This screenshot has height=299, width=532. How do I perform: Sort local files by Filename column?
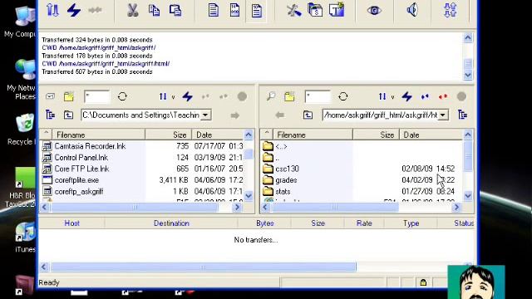click(99, 135)
